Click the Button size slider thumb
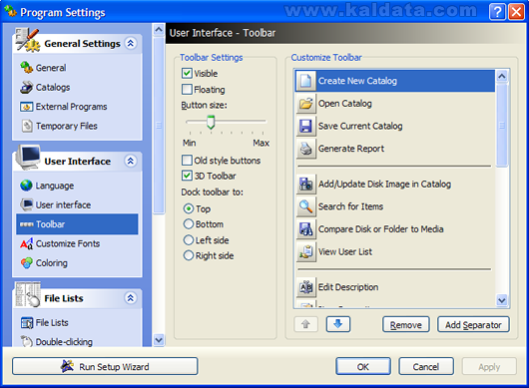The width and height of the screenshot is (529, 388). [211, 122]
